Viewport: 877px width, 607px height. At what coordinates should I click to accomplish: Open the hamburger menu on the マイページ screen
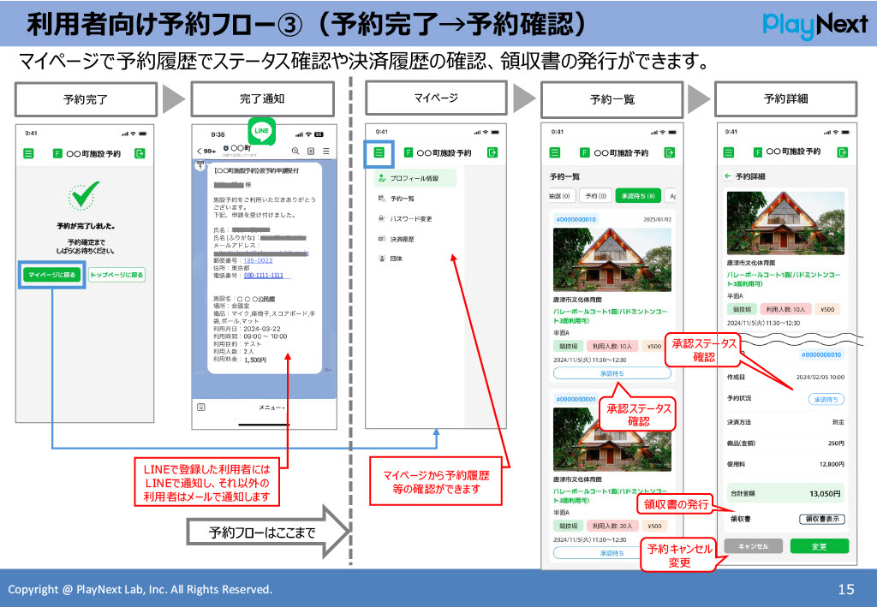click(379, 152)
